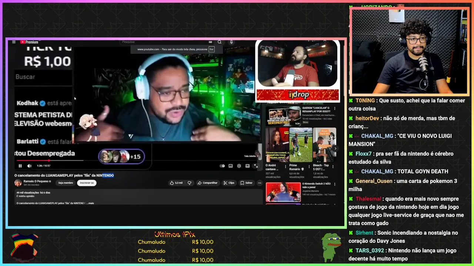Open options for the Bleach short
474x266 pixels.
tap(333, 167)
